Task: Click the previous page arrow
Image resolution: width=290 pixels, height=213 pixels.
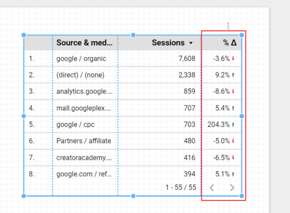Action: pyautogui.click(x=212, y=188)
